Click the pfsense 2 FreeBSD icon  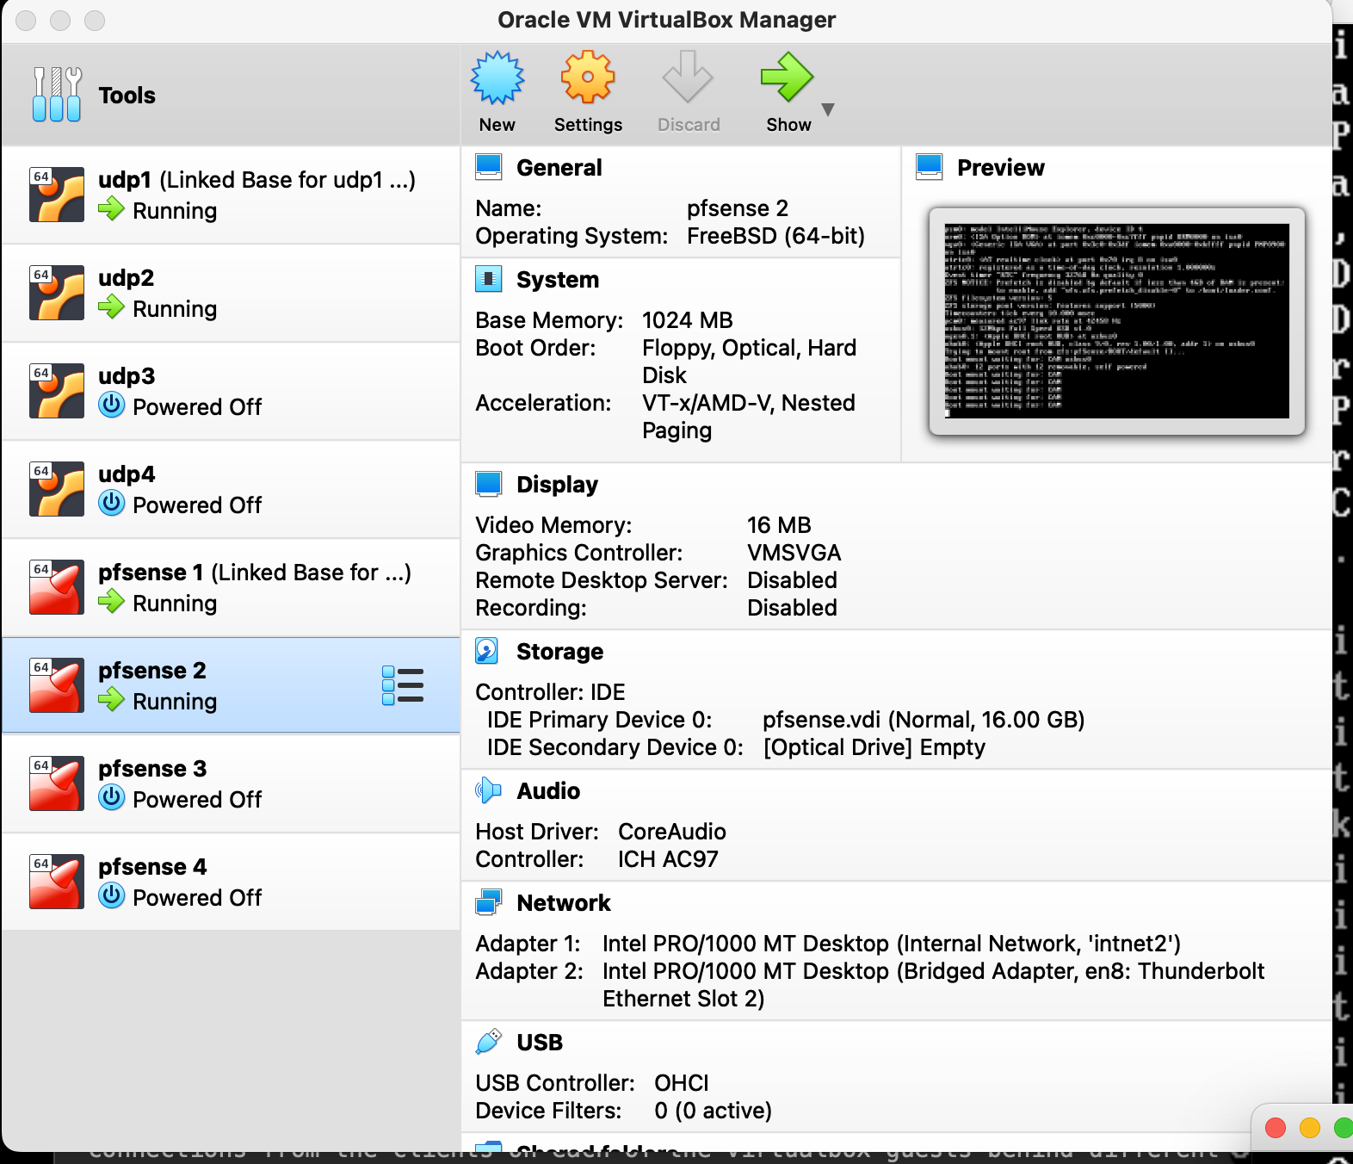tap(57, 685)
